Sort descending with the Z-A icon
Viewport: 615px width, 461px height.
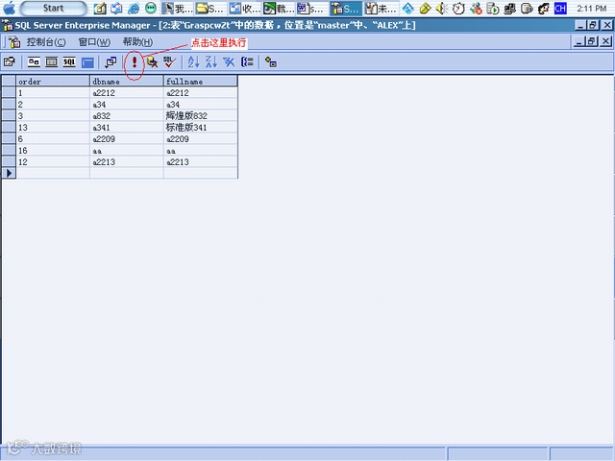211,61
